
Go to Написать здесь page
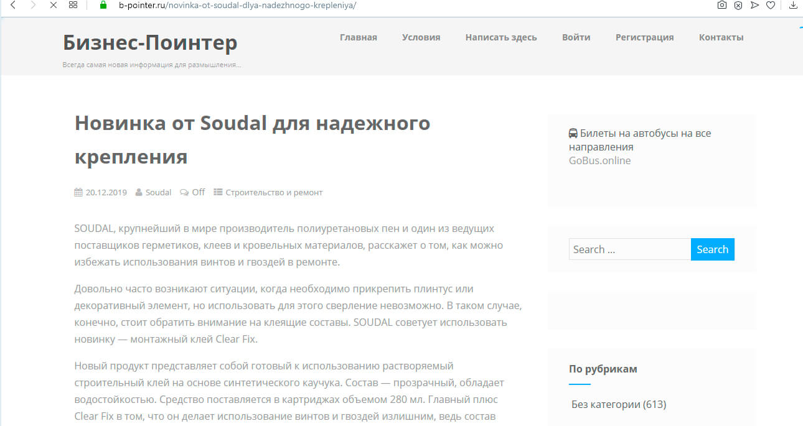pos(501,37)
